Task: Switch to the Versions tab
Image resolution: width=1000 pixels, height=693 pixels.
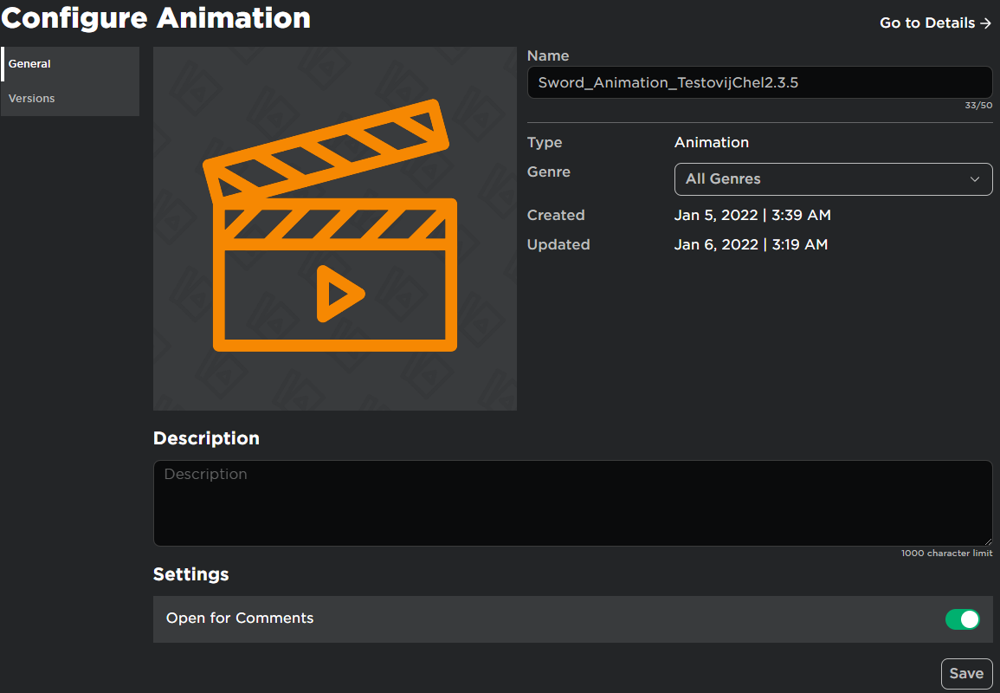Action: tap(31, 98)
